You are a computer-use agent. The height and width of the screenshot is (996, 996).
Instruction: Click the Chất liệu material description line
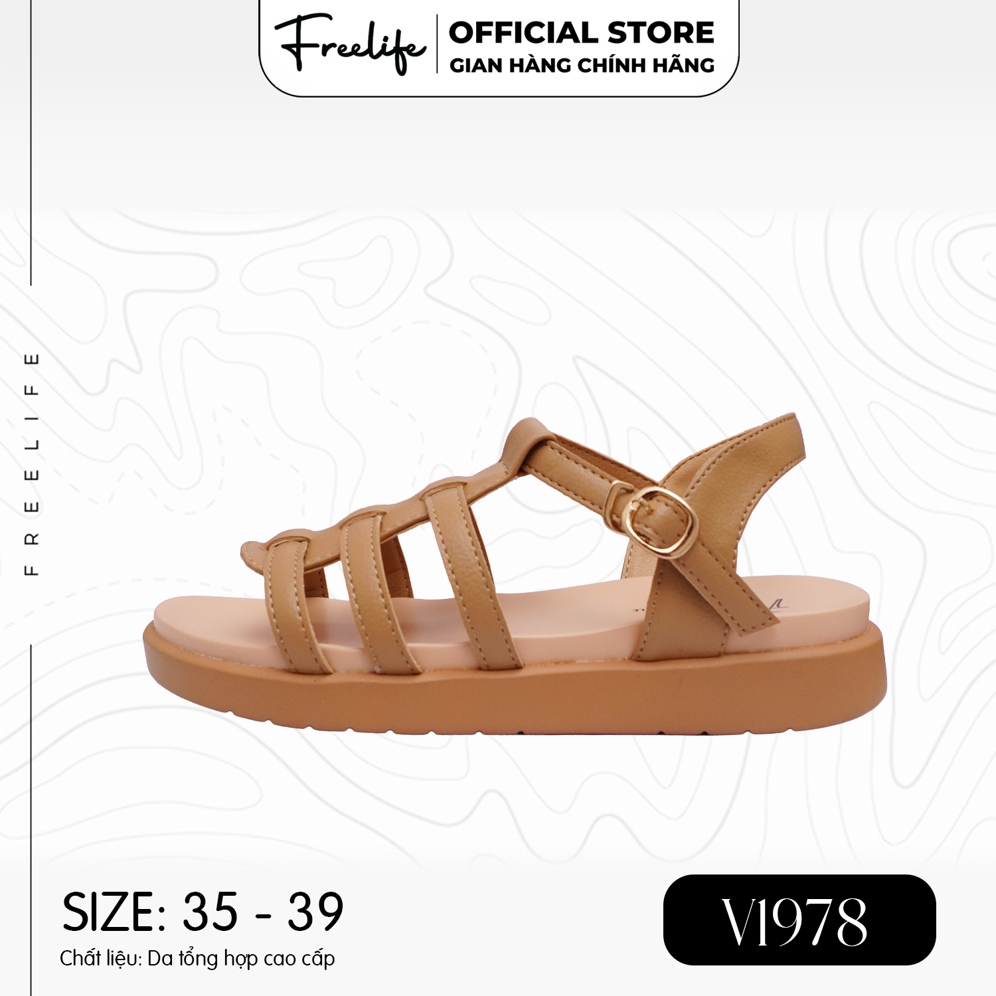pyautogui.click(x=197, y=958)
